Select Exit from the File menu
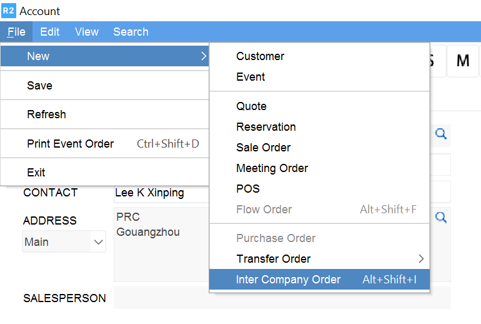This screenshot has height=324, width=481. coord(36,173)
